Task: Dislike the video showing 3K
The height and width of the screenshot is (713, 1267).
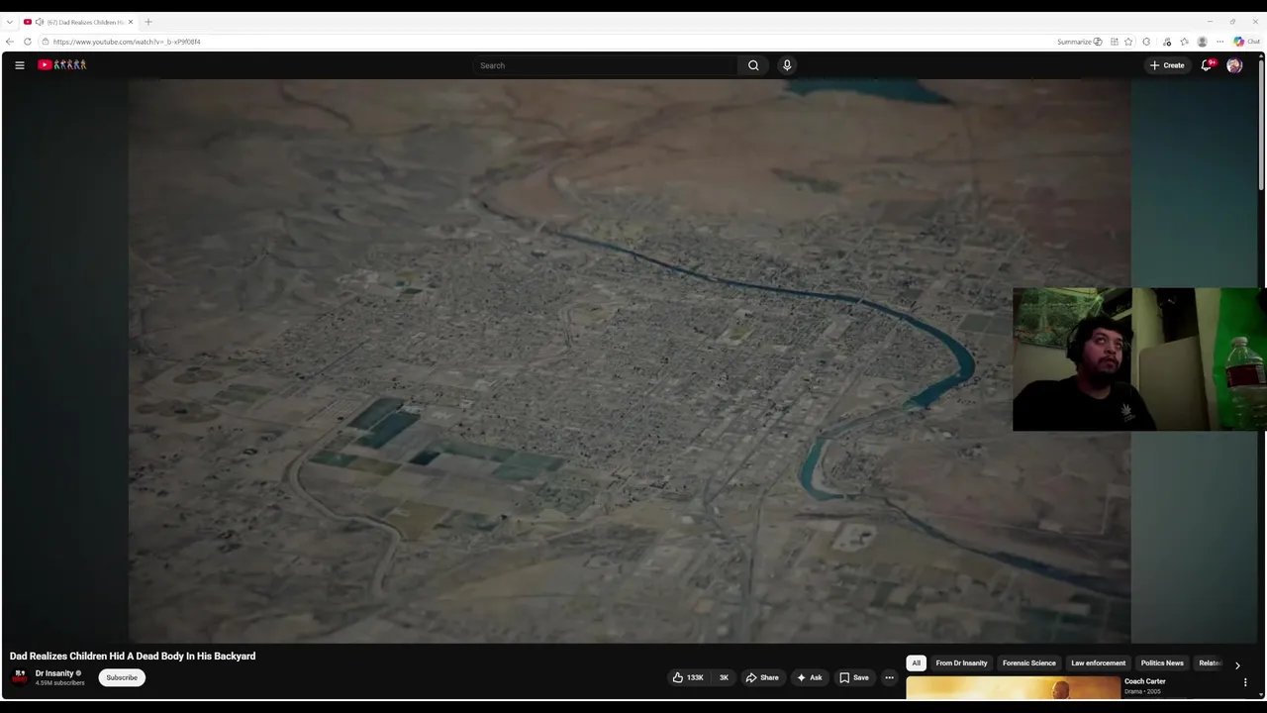Action: (x=724, y=677)
